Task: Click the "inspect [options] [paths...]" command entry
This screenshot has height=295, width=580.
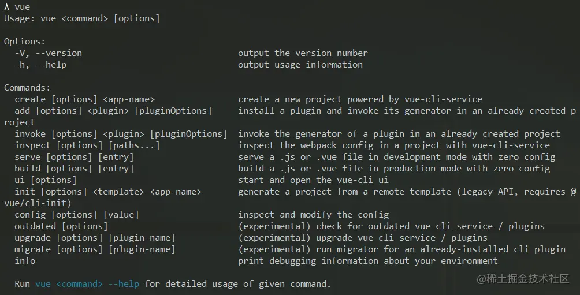Action: pos(87,145)
